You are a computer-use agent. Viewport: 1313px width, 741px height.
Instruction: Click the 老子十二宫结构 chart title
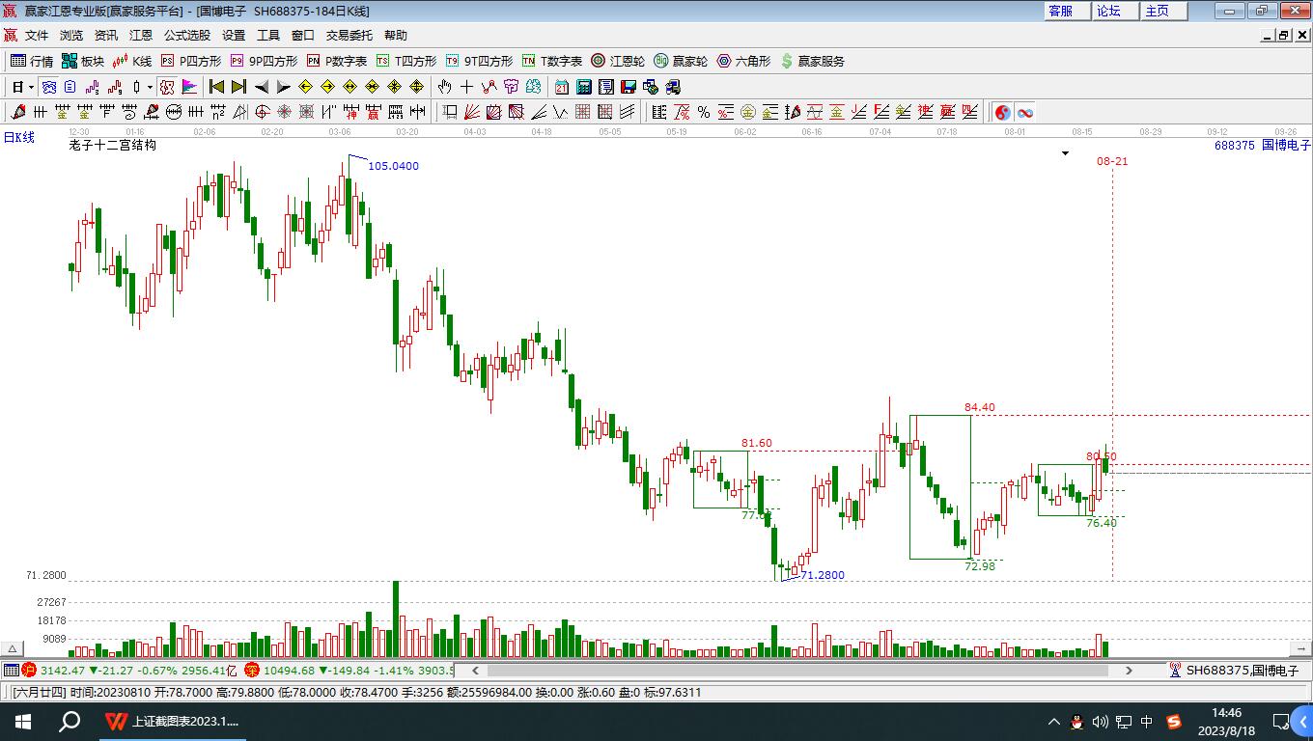pos(112,146)
